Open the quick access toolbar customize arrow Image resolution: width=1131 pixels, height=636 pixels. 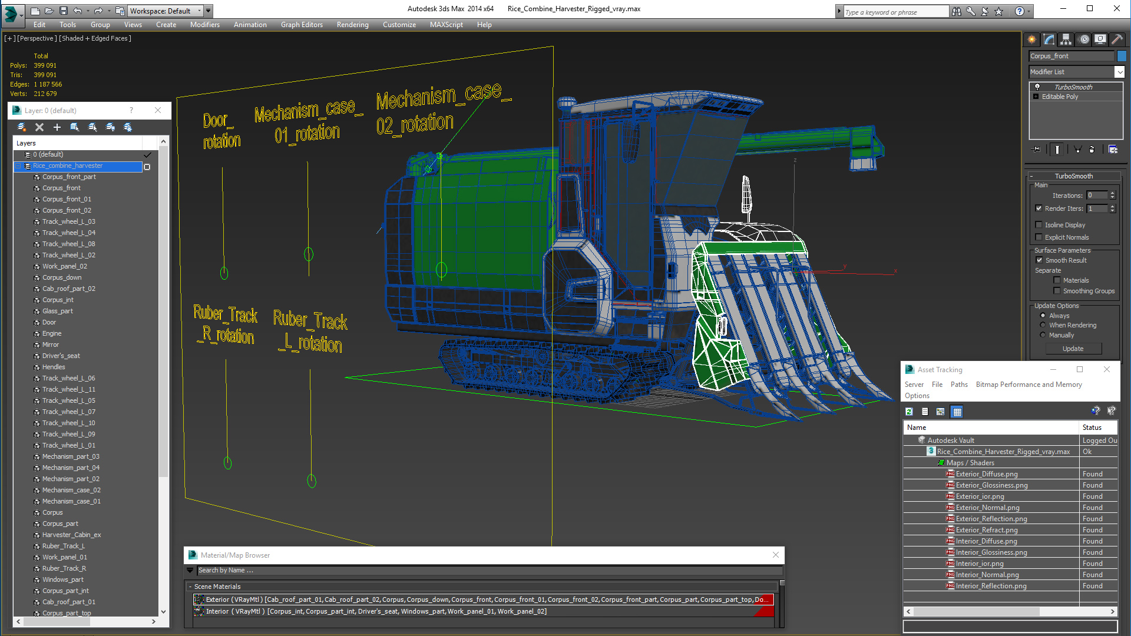click(x=209, y=11)
